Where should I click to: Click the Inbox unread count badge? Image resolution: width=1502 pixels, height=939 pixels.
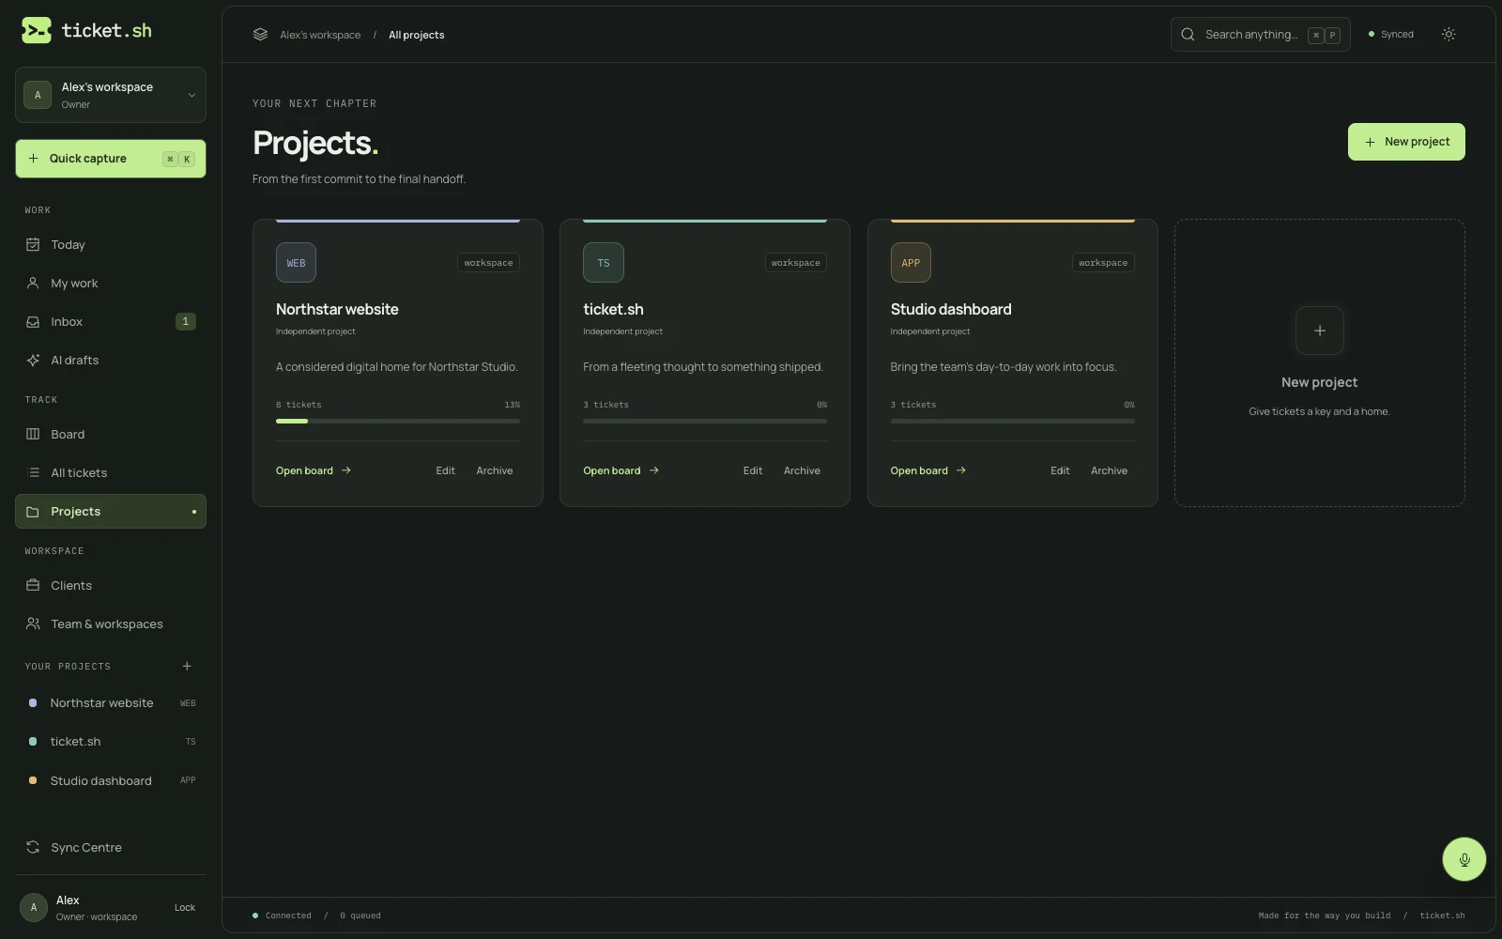[186, 321]
